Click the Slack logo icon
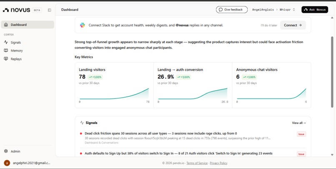 (83, 25)
